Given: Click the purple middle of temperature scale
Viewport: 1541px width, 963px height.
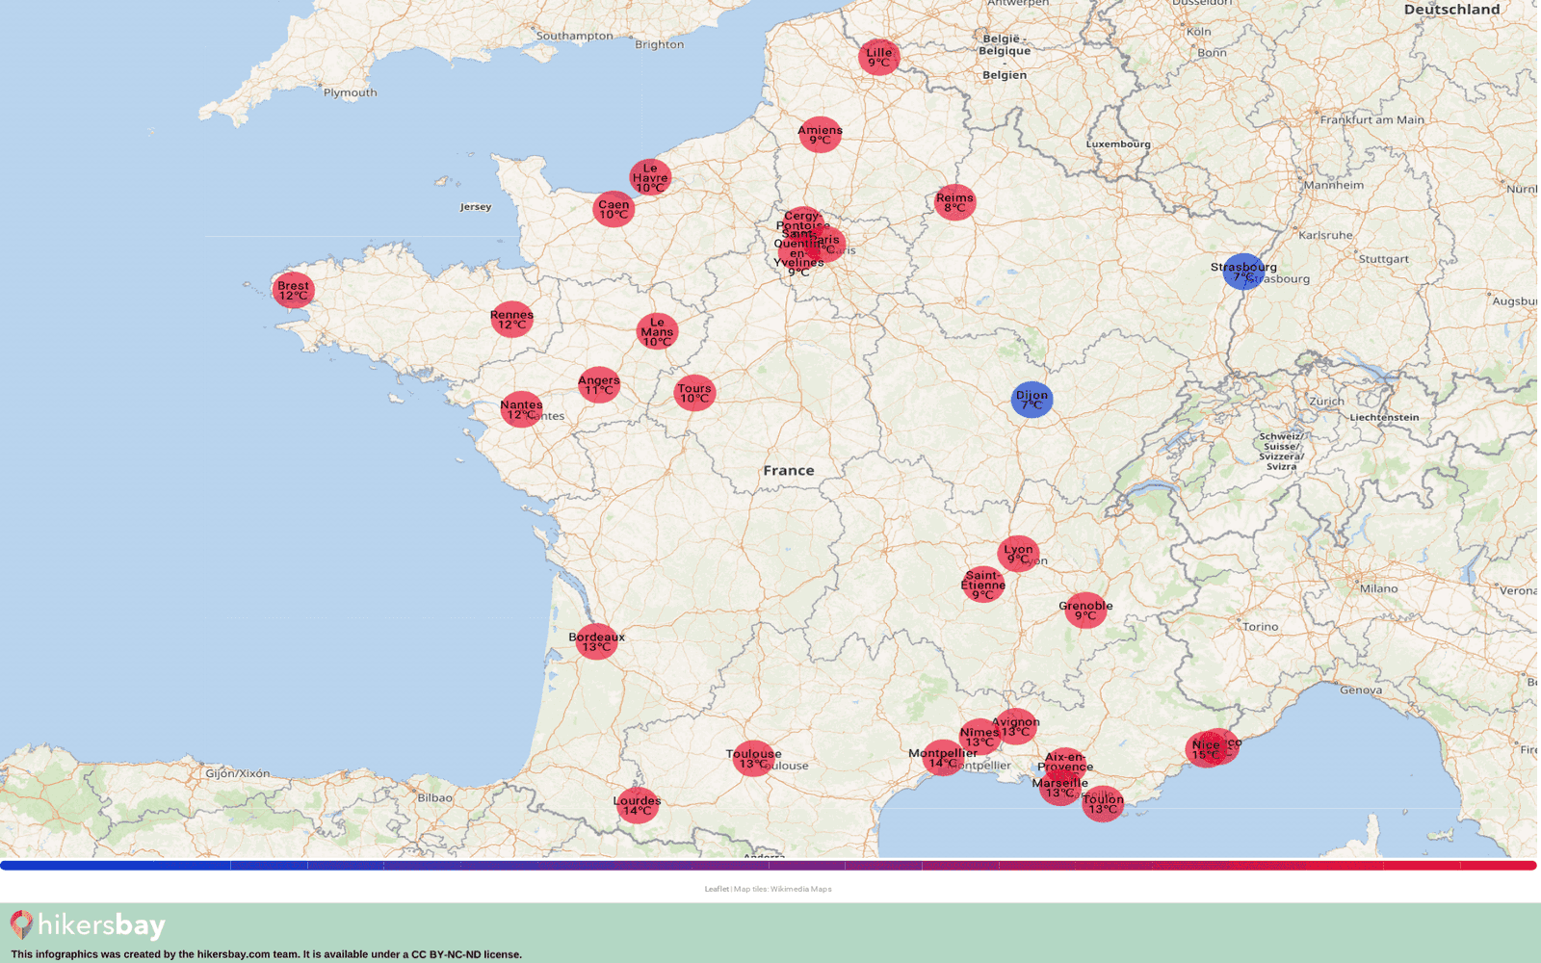Looking at the screenshot, I should [769, 866].
